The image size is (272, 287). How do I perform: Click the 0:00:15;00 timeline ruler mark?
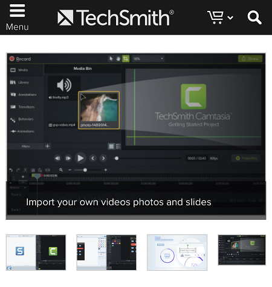[x=73, y=183]
